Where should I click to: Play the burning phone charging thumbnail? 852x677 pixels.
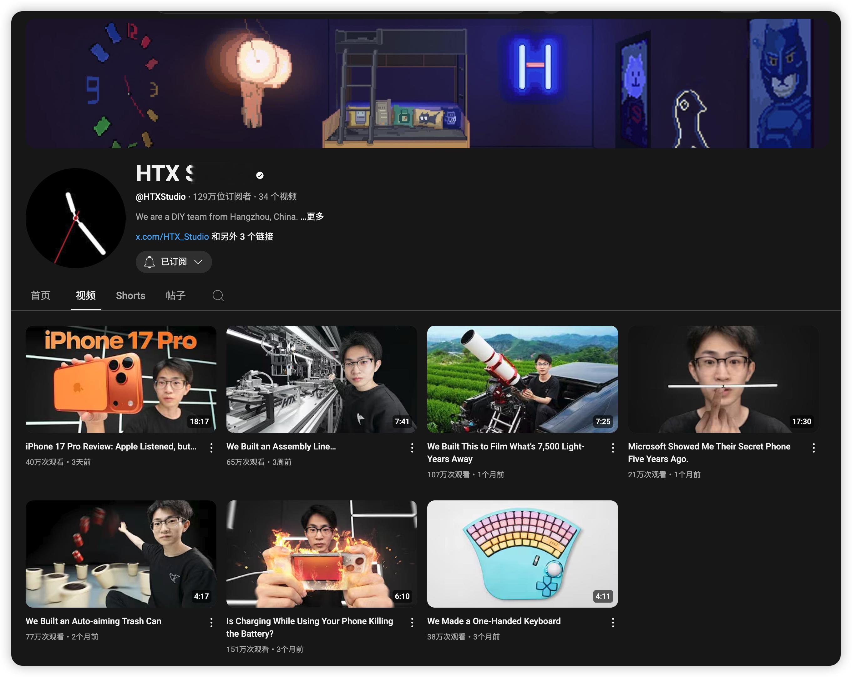click(x=322, y=554)
